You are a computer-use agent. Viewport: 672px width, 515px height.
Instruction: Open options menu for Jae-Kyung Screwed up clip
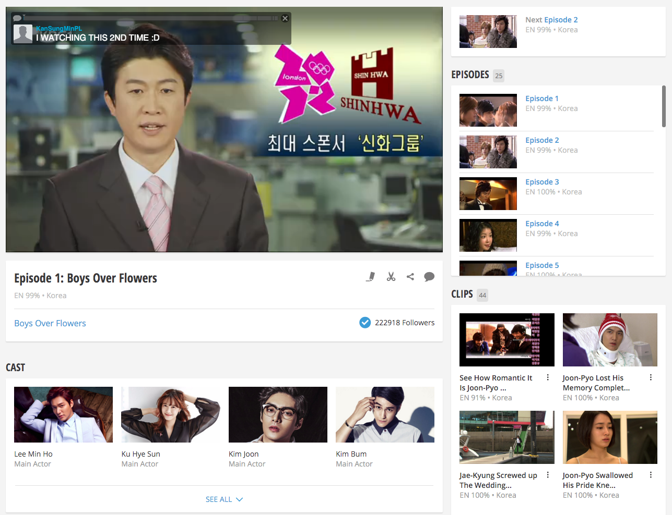[548, 475]
